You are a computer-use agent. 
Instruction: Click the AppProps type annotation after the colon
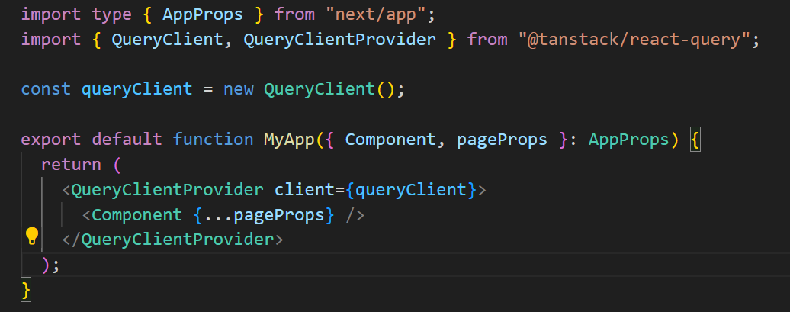pos(630,140)
